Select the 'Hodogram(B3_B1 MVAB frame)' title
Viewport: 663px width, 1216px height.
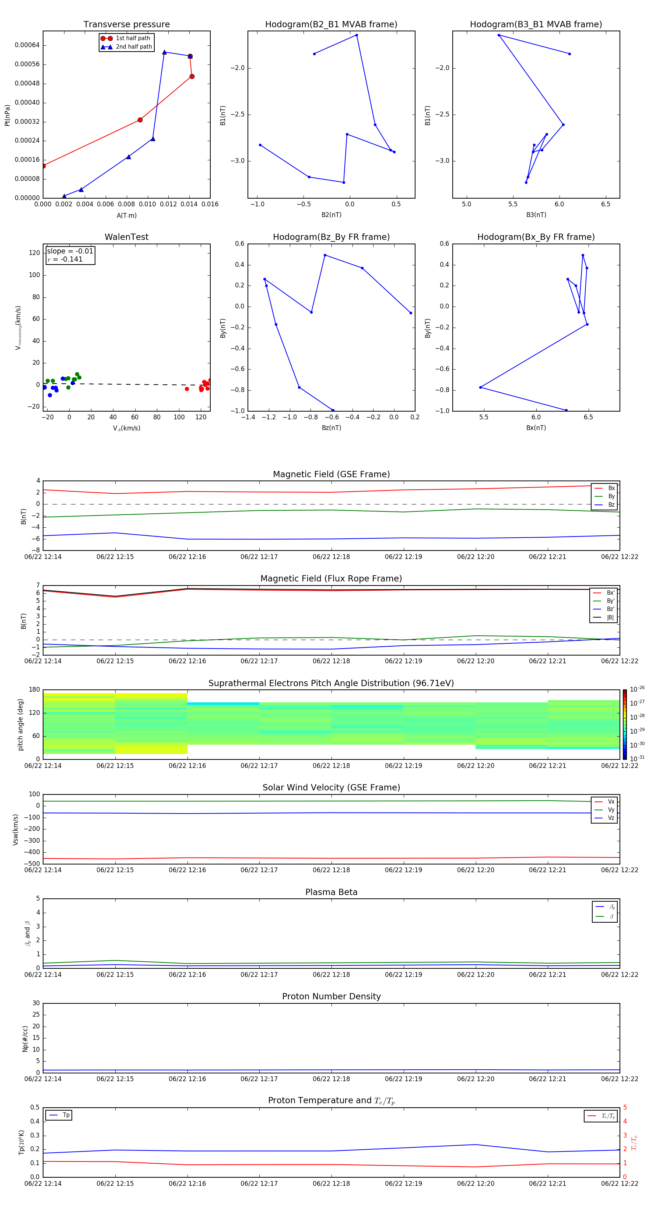(x=536, y=25)
